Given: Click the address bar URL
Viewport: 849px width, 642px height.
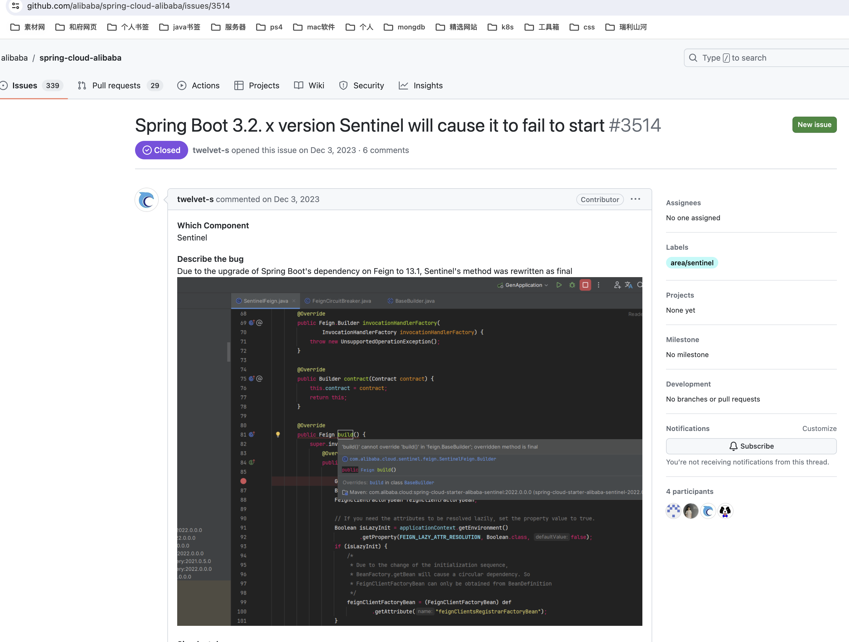Looking at the screenshot, I should point(128,6).
